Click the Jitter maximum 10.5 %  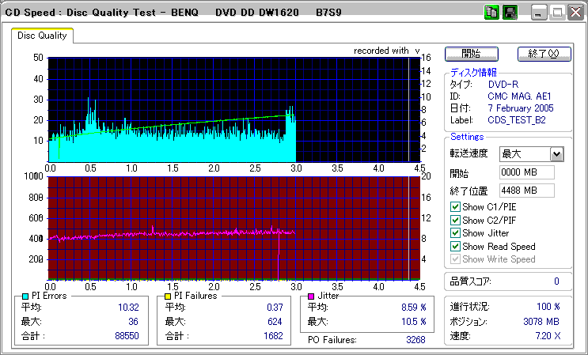[x=413, y=322]
